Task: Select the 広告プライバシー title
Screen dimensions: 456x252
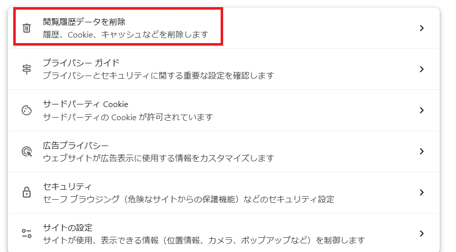Action: point(76,146)
